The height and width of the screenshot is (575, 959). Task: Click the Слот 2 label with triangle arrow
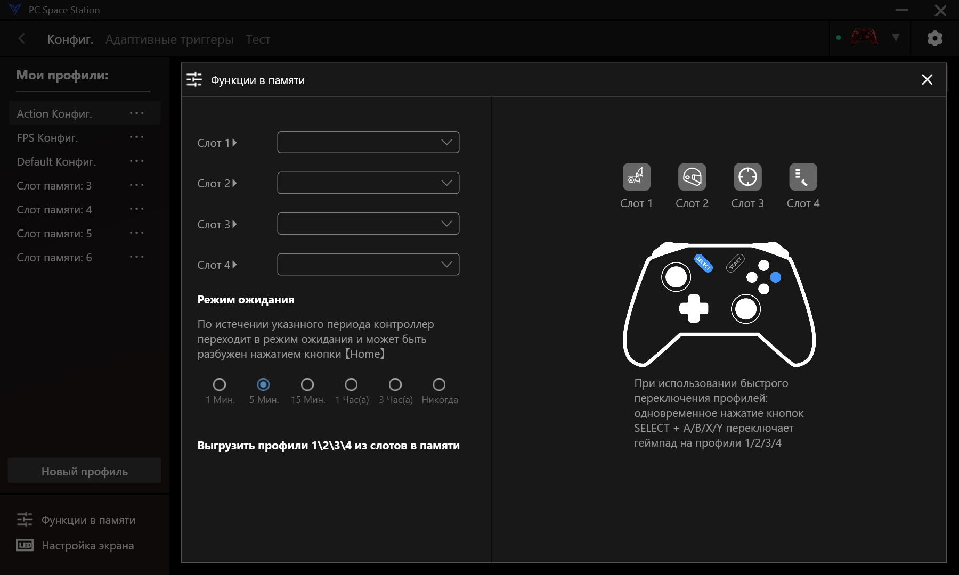click(x=217, y=183)
